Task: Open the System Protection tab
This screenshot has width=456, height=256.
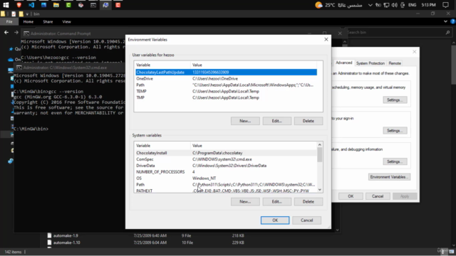Action: point(370,63)
